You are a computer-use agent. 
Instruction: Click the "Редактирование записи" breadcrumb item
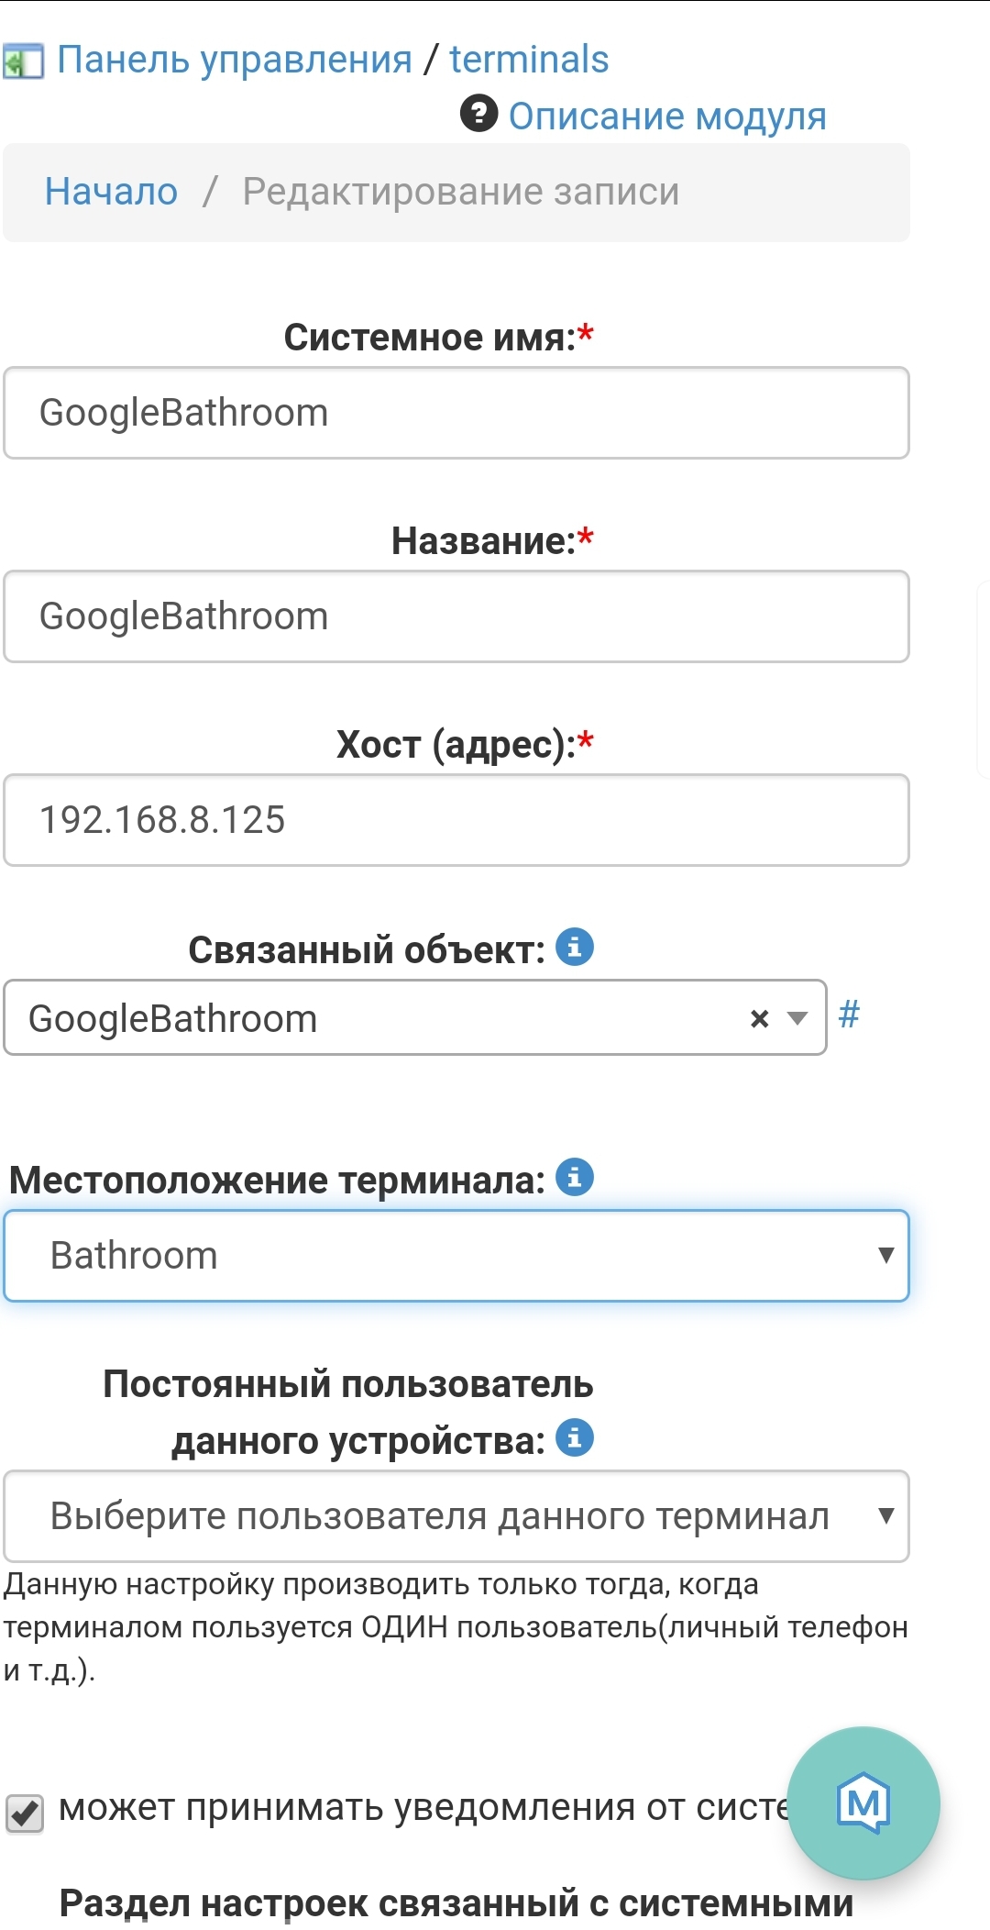(x=459, y=192)
